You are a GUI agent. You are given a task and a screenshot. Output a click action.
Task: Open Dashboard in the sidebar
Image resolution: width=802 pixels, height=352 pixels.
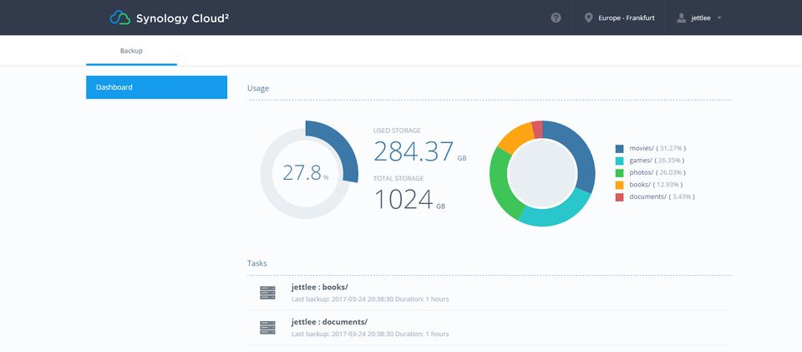(156, 88)
